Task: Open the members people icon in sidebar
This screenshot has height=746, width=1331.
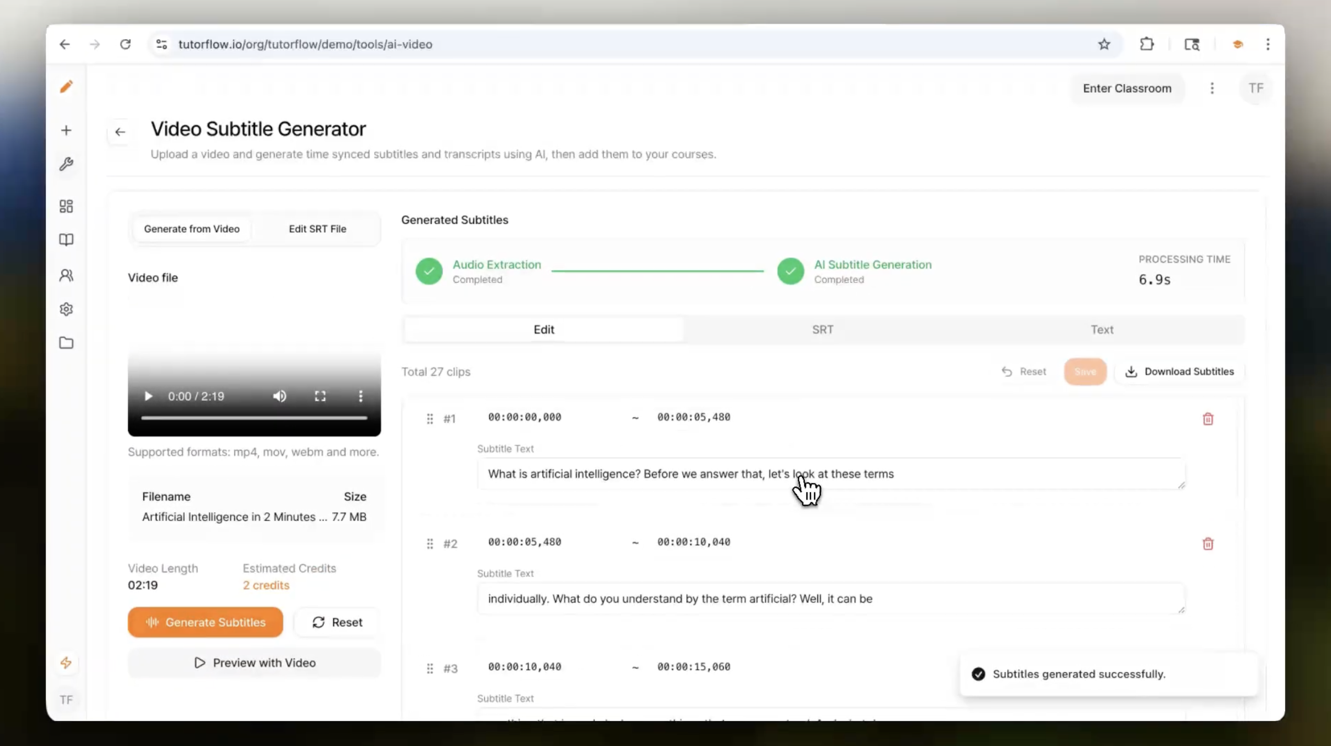Action: (66, 275)
